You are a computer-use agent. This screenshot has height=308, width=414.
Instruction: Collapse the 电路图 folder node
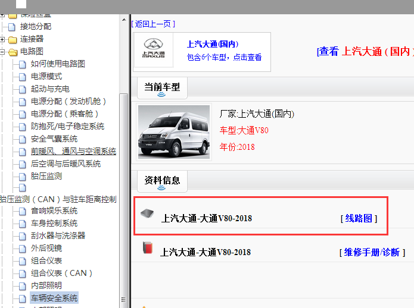(x=2, y=52)
